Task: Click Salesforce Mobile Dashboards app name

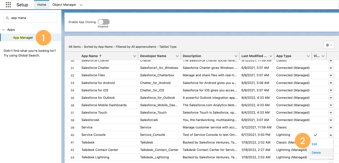Action: (x=104, y=105)
